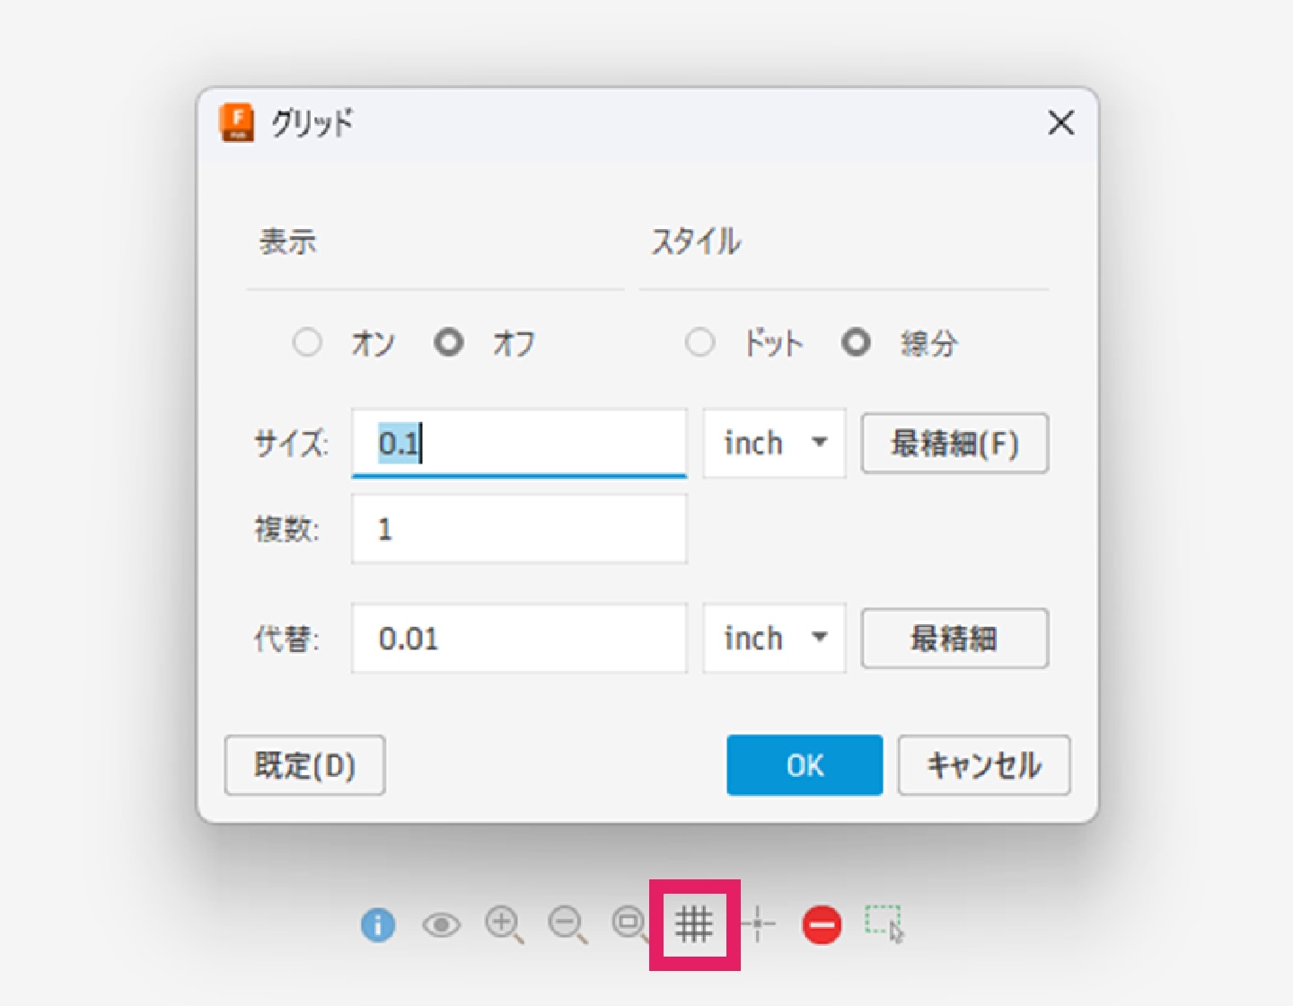Click the キャンセル button

pyautogui.click(x=983, y=765)
